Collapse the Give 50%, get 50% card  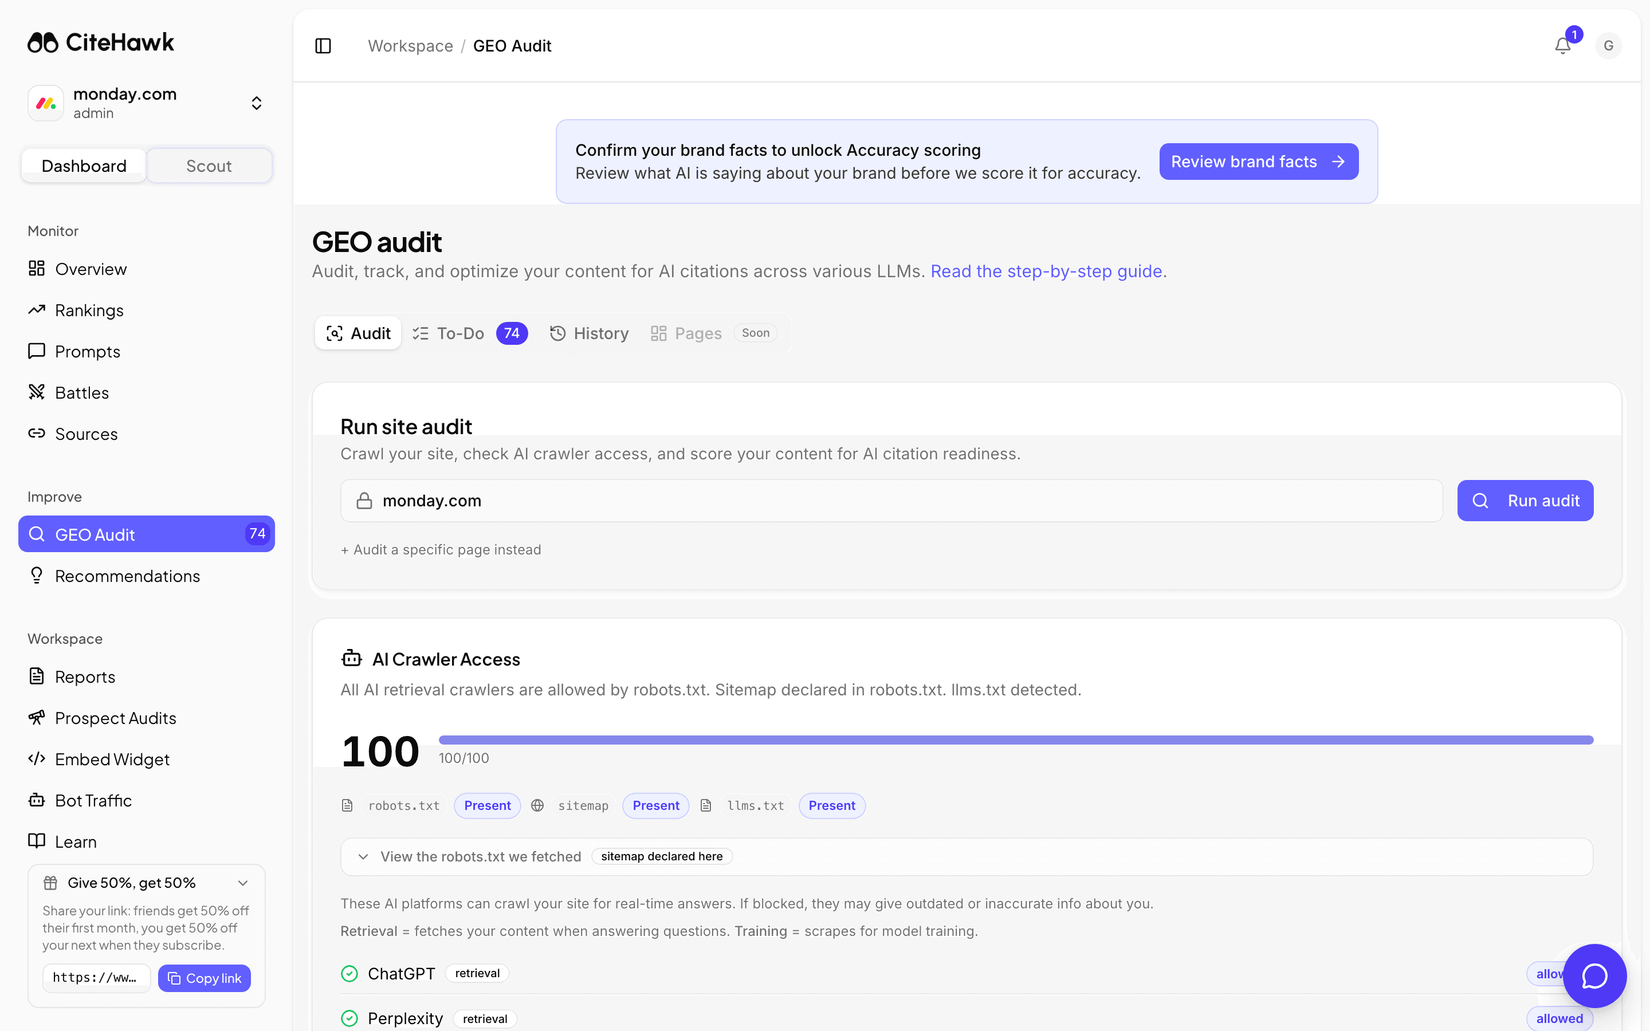243,883
